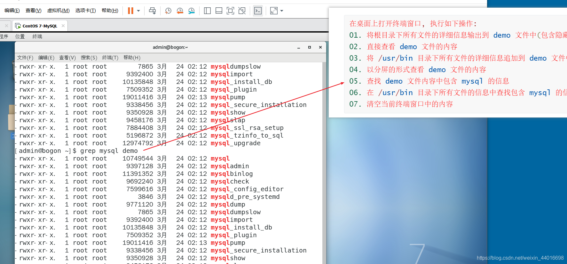Click the file size 12974792

(138, 143)
